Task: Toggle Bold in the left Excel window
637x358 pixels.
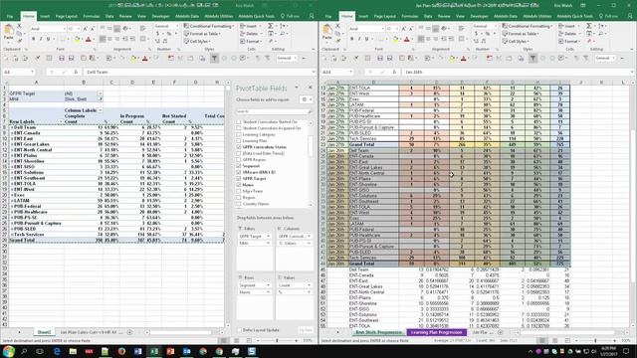Action: coord(33,40)
